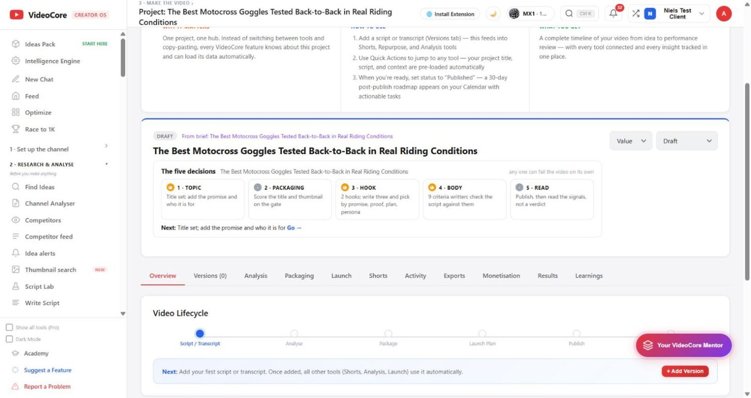Collapse 2 · Research & Analyse section

pyautogui.click(x=58, y=164)
